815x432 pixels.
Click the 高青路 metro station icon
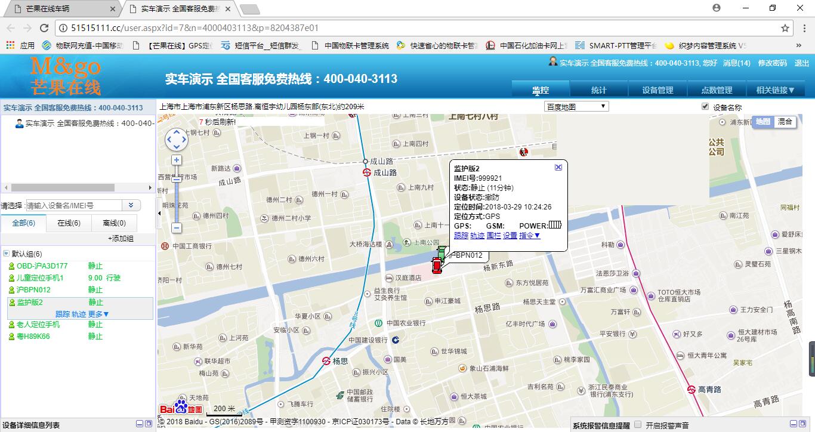click(x=691, y=389)
